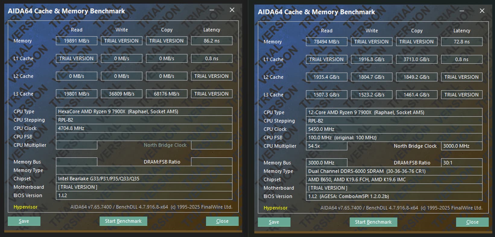This screenshot has width=495, height=237.
Task: Click the 72.8 ns memory latency field
Action: (462, 42)
